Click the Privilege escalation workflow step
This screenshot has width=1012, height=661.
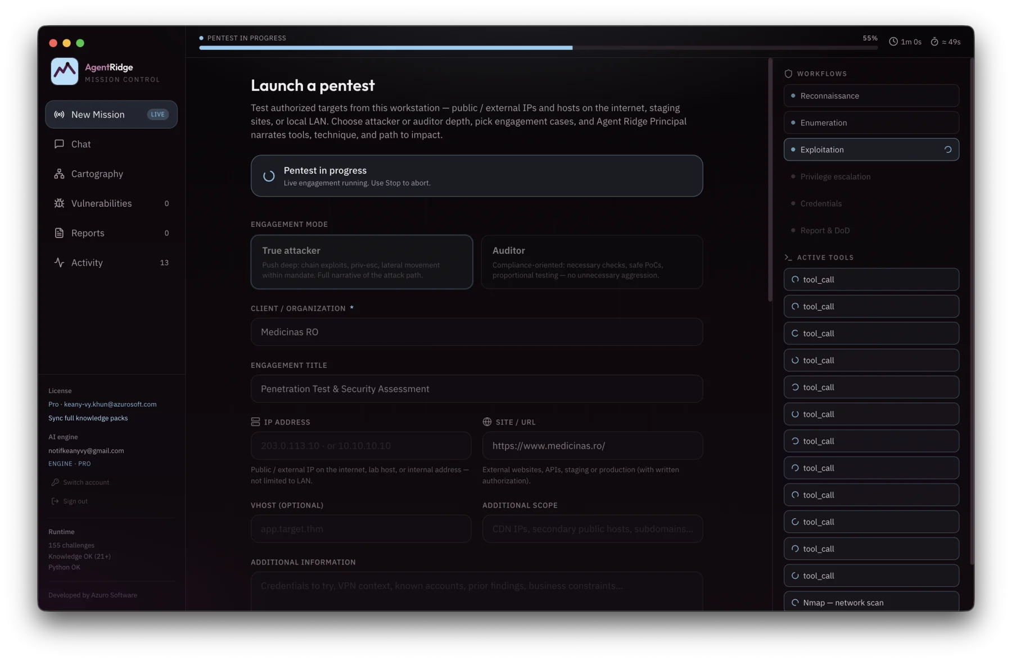coord(871,176)
